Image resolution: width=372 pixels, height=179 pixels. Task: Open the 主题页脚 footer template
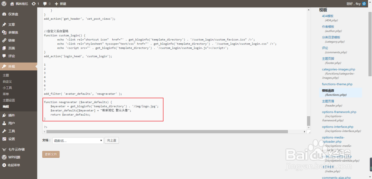tap(328, 59)
